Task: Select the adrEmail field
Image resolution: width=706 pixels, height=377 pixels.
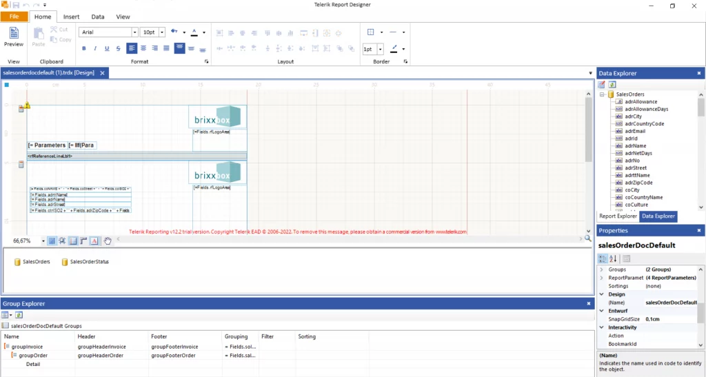Action: point(635,132)
